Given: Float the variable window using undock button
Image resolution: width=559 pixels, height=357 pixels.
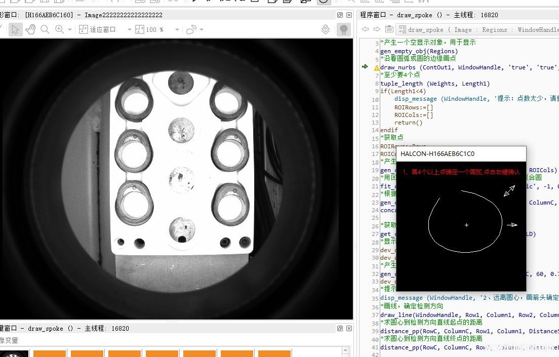Looking at the screenshot, I should coord(340,328).
